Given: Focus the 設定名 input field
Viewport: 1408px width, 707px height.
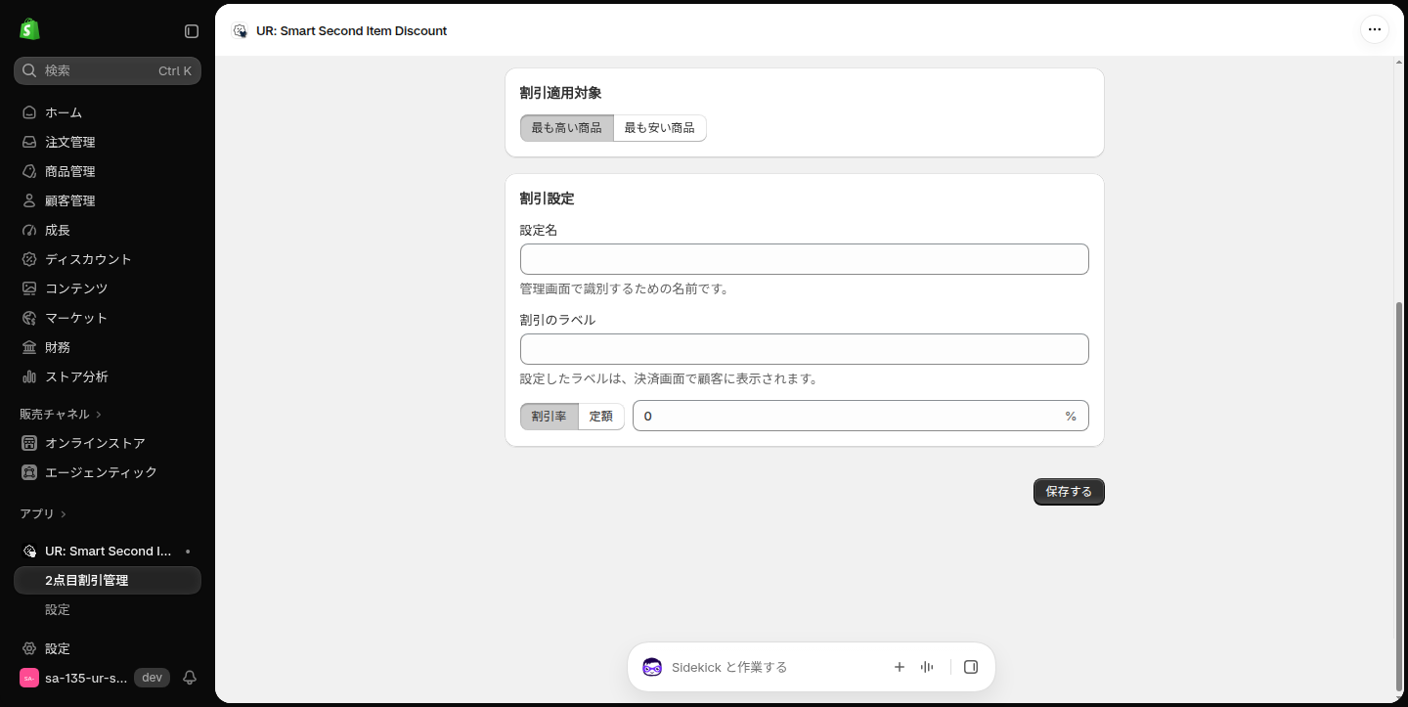Looking at the screenshot, I should 805,259.
